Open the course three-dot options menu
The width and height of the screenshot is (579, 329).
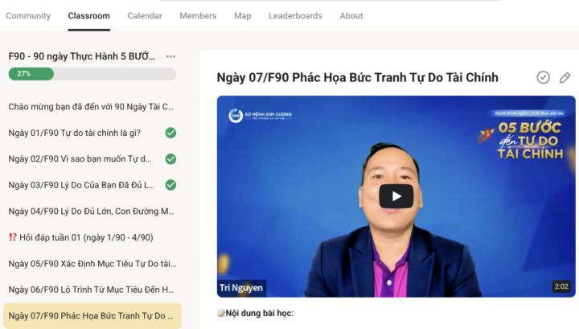tap(170, 56)
